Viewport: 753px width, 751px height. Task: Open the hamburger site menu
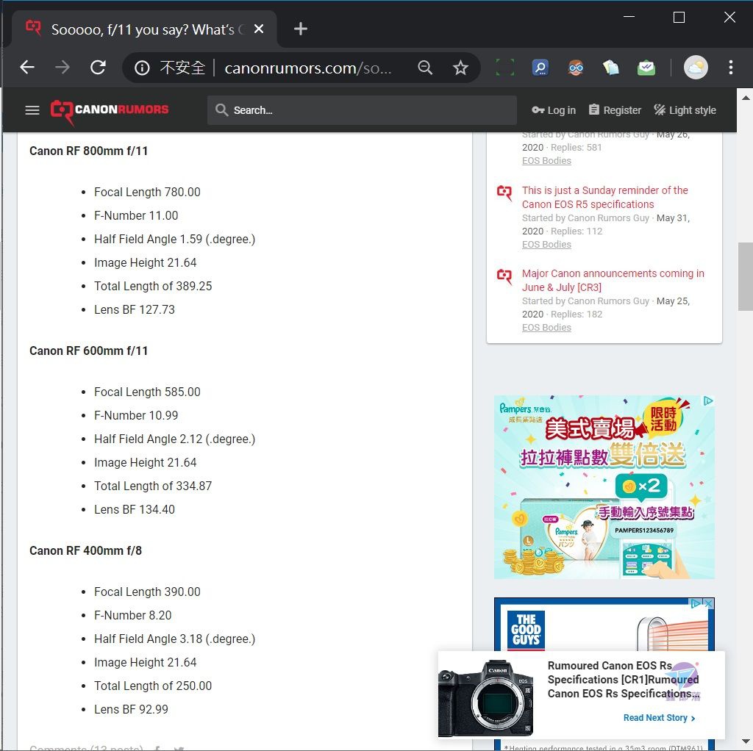[32, 110]
